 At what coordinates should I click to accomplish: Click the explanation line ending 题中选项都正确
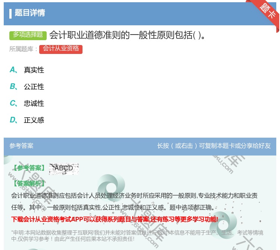click(x=113, y=208)
